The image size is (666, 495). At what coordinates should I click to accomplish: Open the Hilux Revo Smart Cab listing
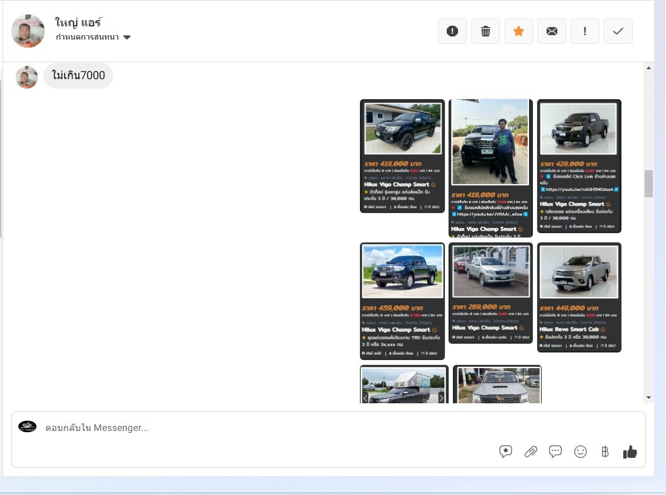pyautogui.click(x=579, y=297)
